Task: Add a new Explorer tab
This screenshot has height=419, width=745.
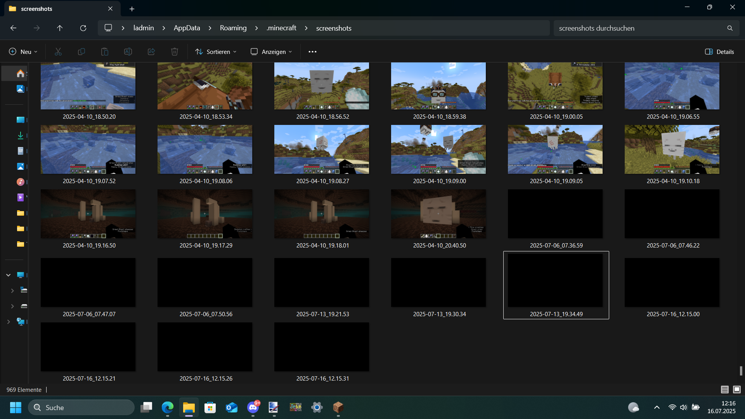Action: (132, 9)
